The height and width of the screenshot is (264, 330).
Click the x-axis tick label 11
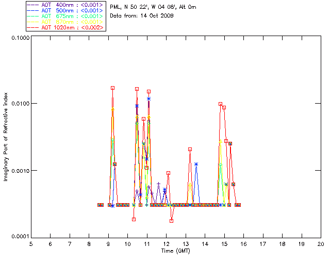tap(147, 244)
